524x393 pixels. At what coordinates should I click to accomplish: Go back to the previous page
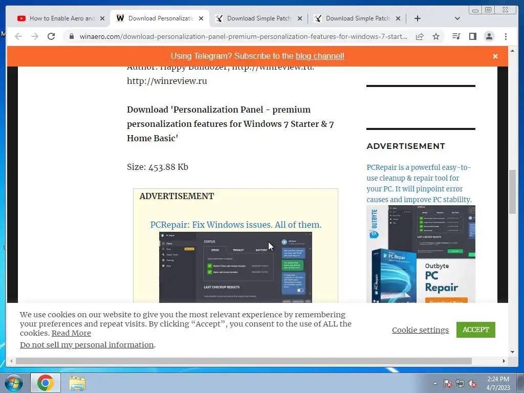18,36
